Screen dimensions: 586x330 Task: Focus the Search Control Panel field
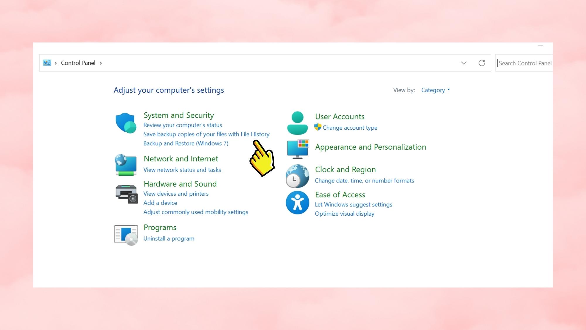(x=524, y=63)
